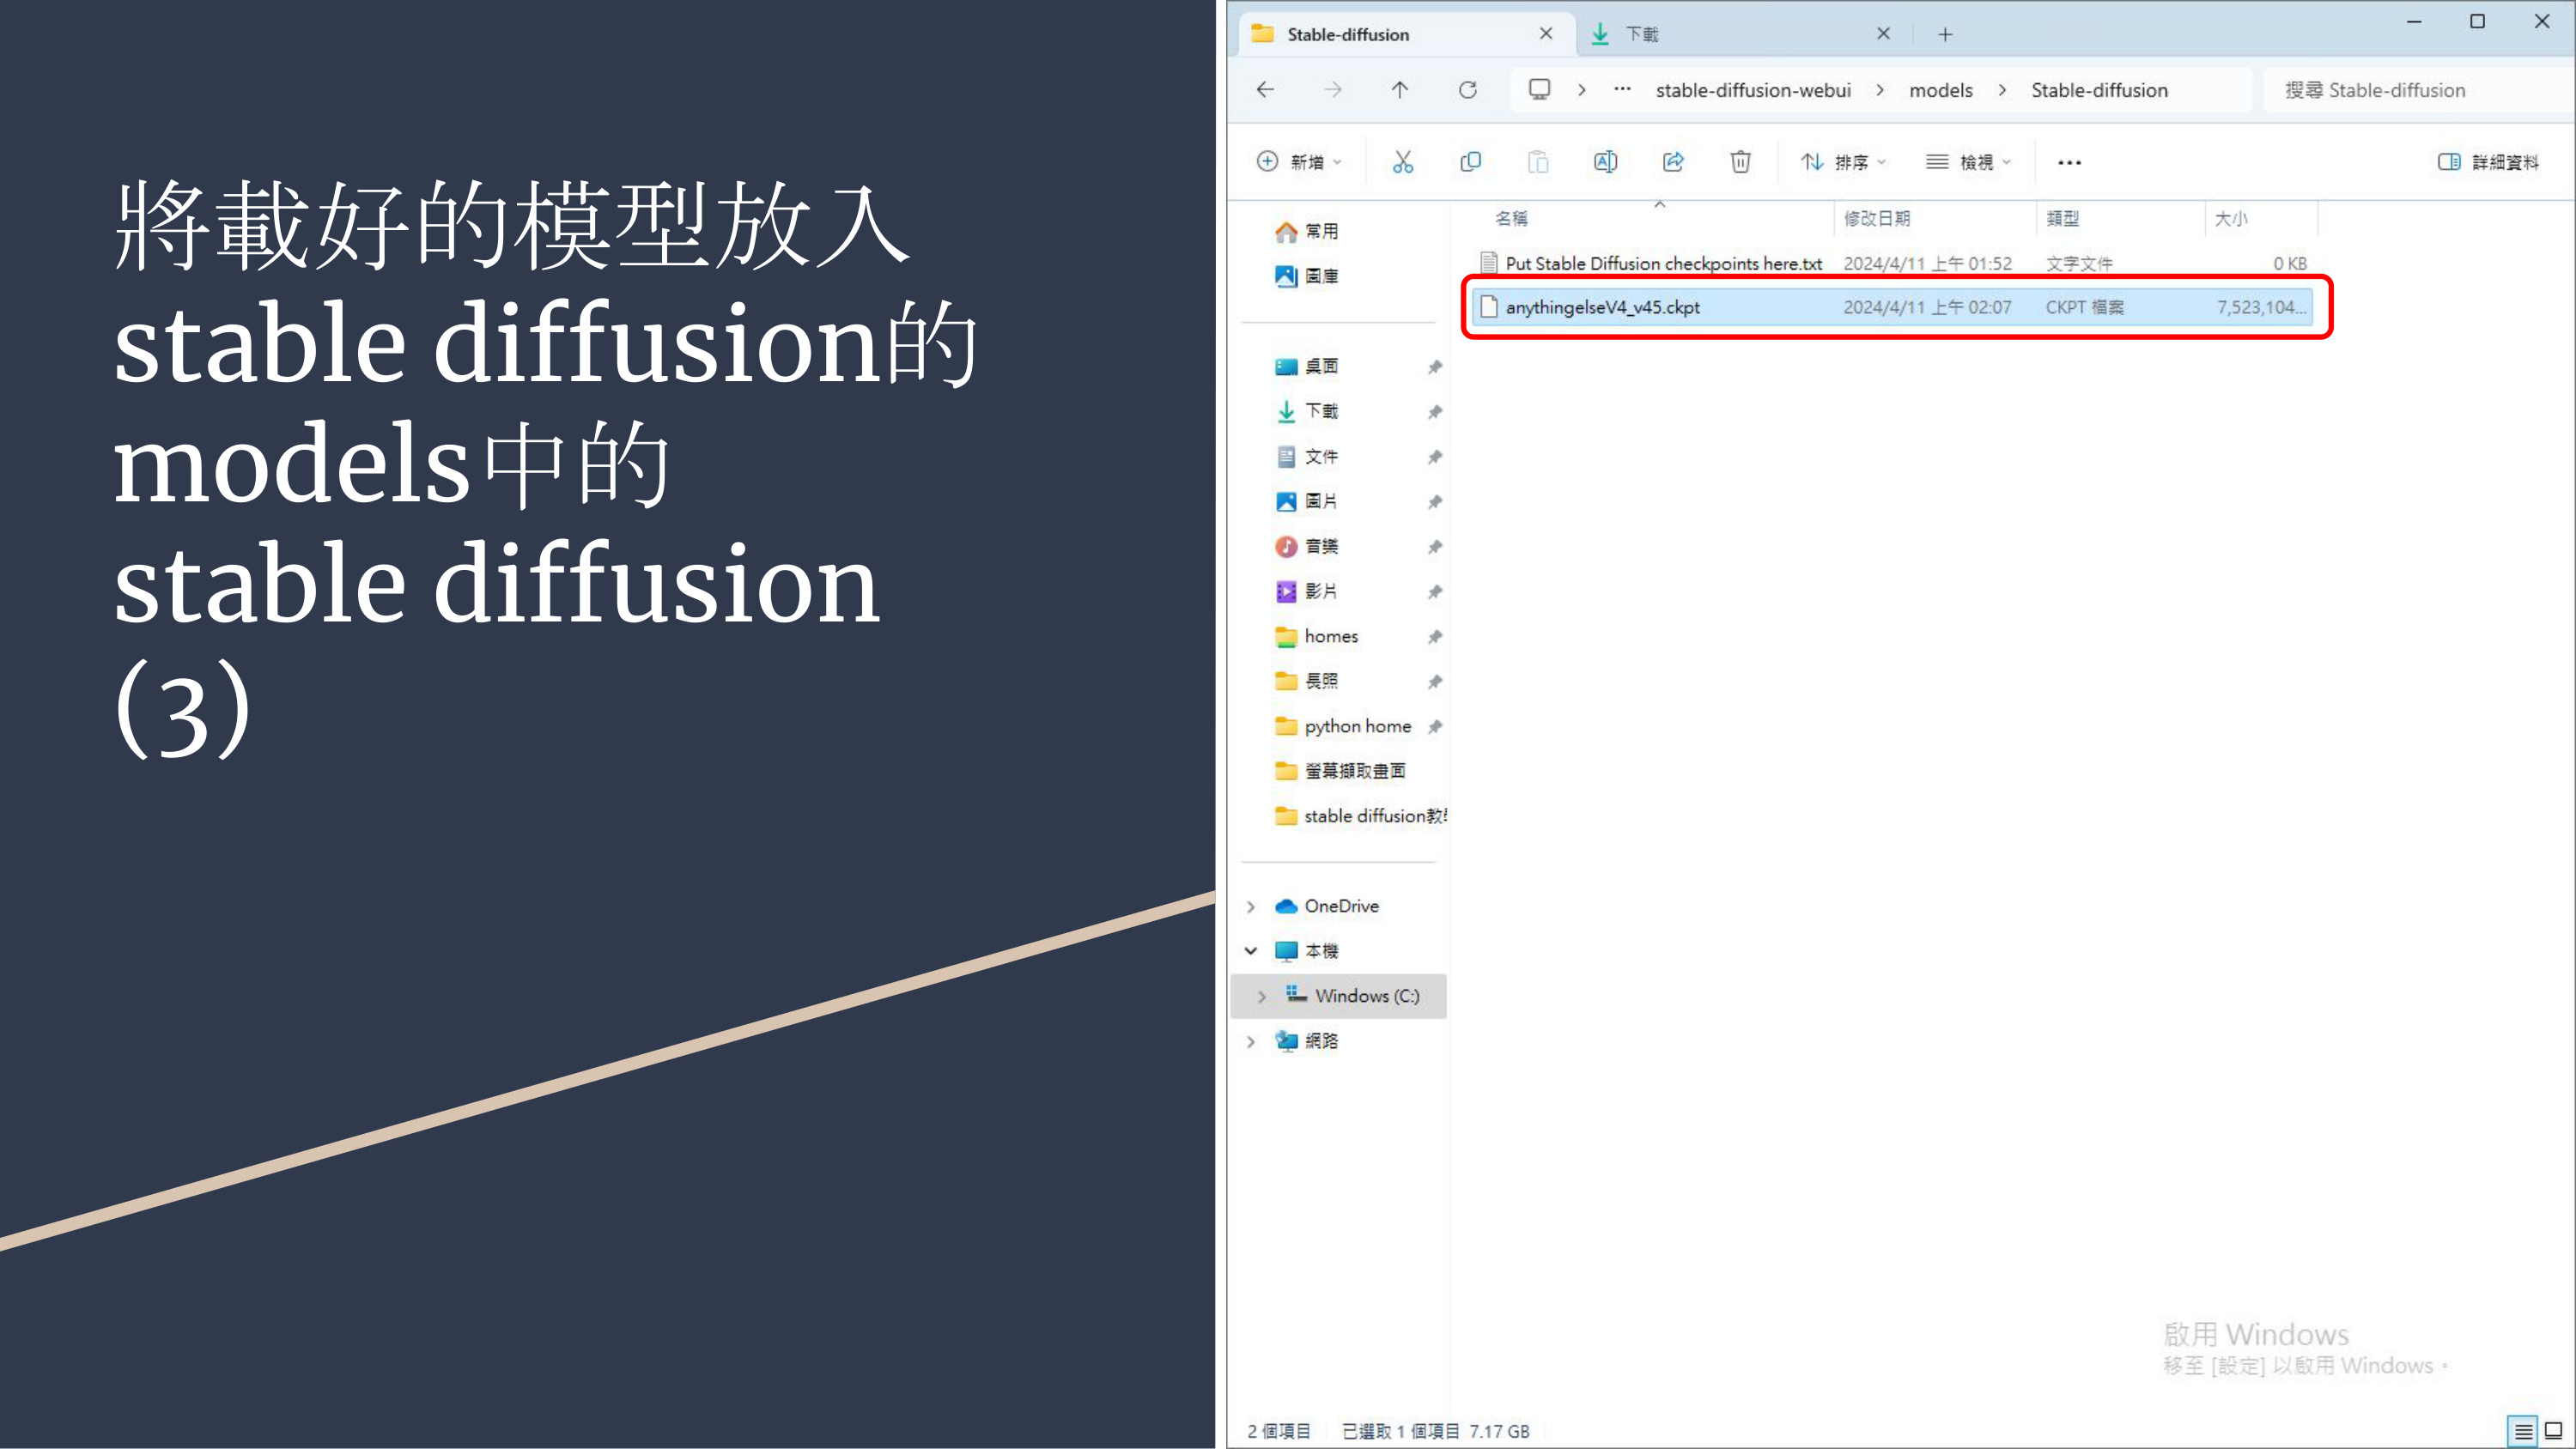The image size is (2576, 1449).
Task: Switch to large thumbnails view in status bar
Action: point(2554,1431)
